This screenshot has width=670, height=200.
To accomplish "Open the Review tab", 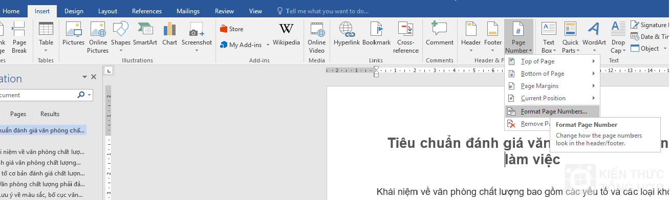I will click(x=224, y=11).
